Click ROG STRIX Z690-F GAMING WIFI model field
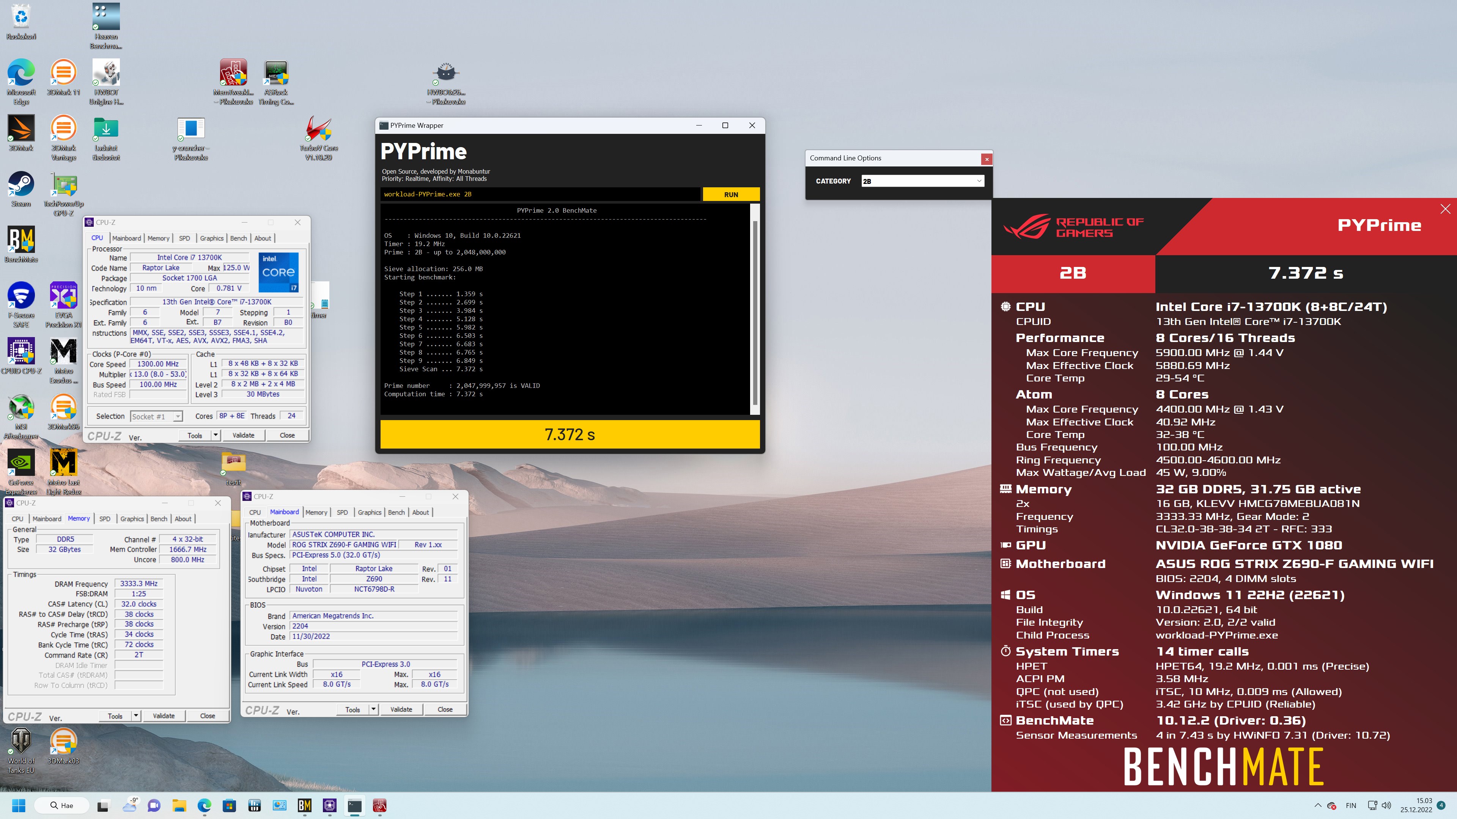The height and width of the screenshot is (819, 1457). point(344,545)
